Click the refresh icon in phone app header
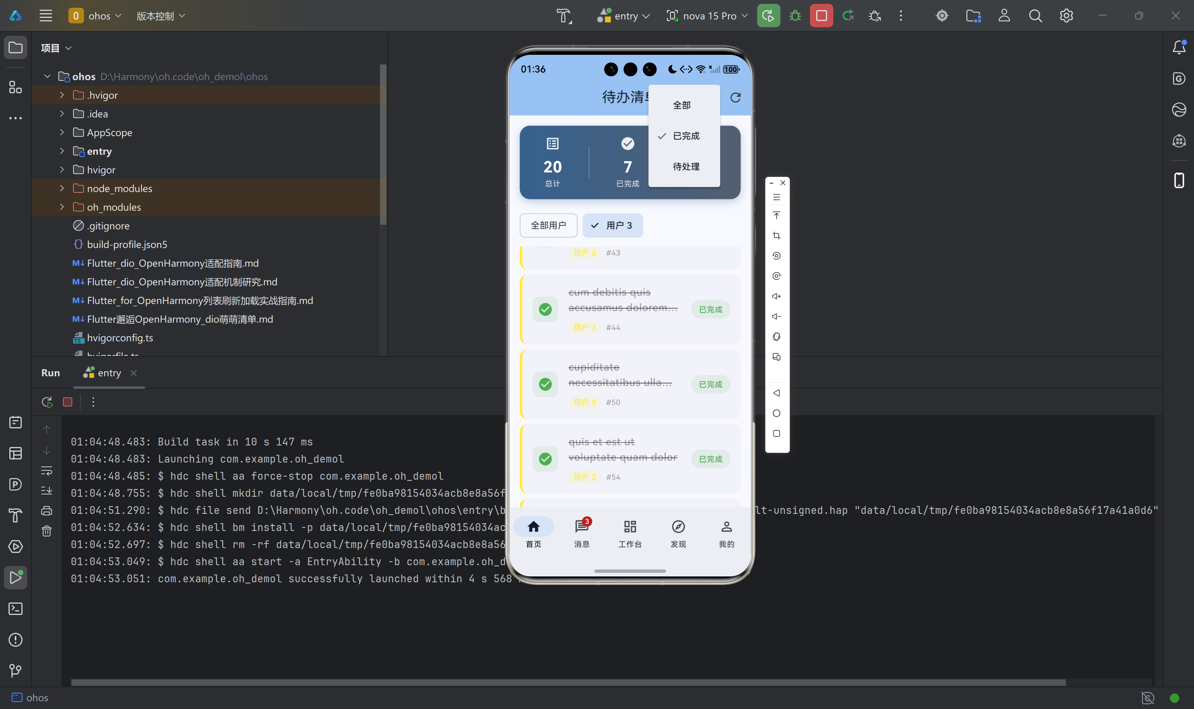The width and height of the screenshot is (1194, 709). point(735,98)
